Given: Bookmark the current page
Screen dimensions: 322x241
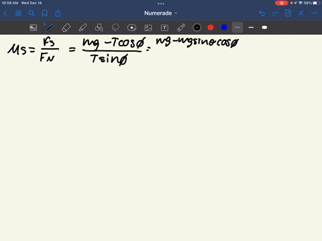Looking at the screenshot, I should [45, 13].
